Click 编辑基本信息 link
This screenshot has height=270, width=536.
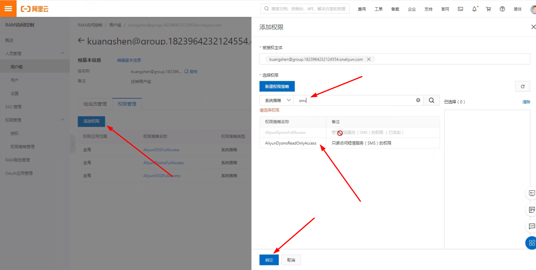click(x=129, y=60)
